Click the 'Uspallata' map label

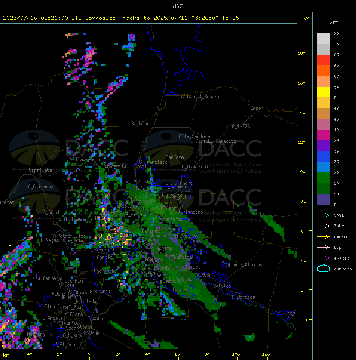pyautogui.click(x=40, y=170)
